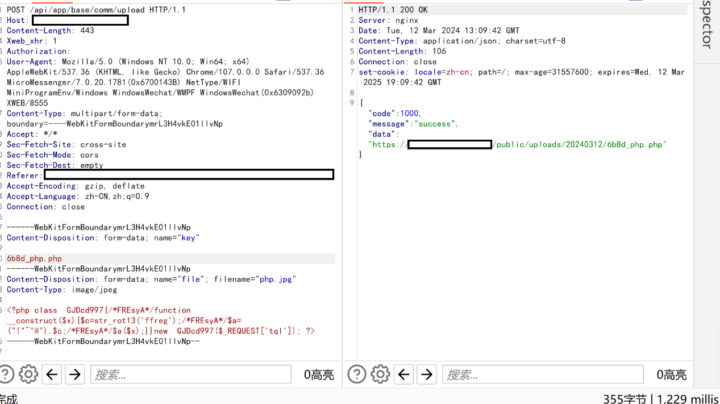Click Content-Type: image/jpeg line
This screenshot has width=720, height=404.
coord(62,289)
